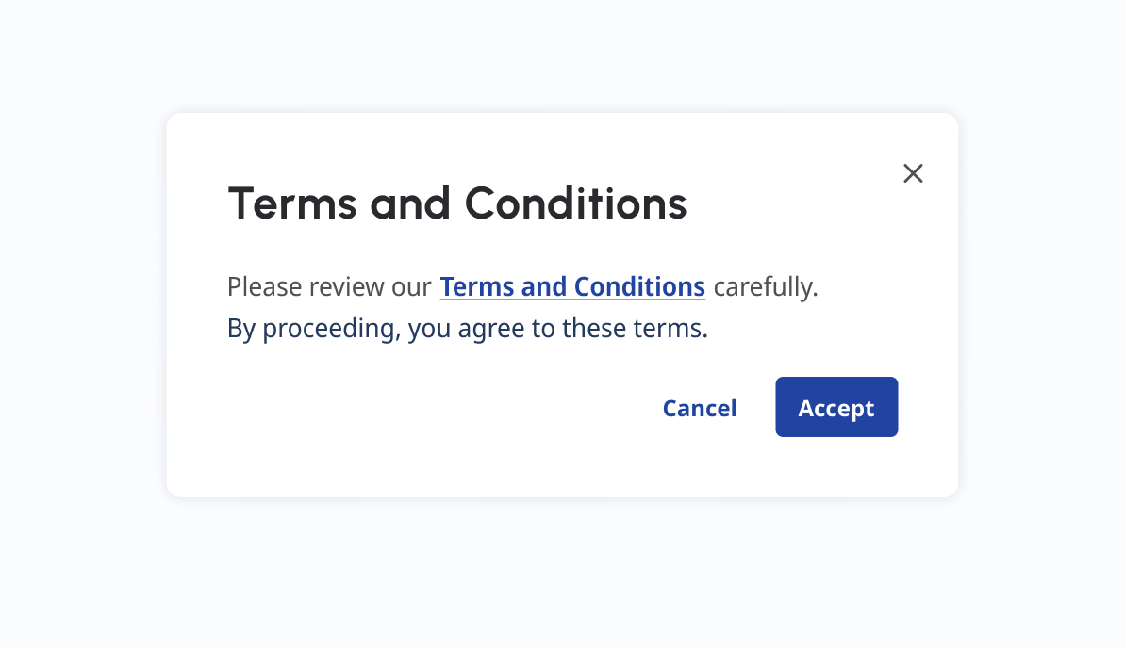Open the Terms and Conditions link
Viewport: 1125px width, 648px height.
pyautogui.click(x=572, y=286)
